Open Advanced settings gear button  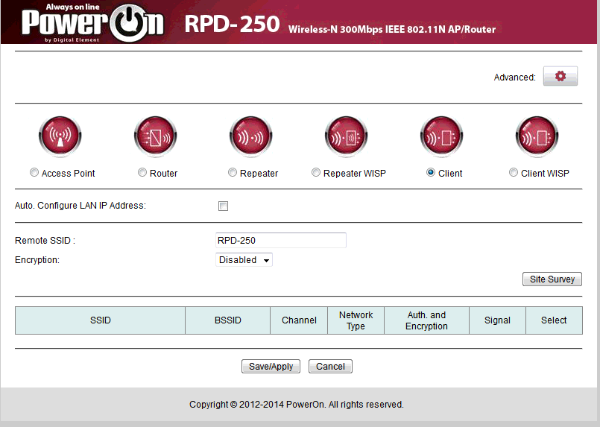(x=560, y=76)
